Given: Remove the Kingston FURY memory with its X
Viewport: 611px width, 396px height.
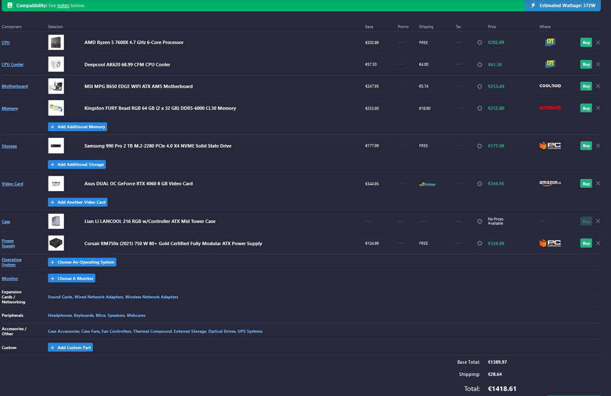Looking at the screenshot, I should tap(598, 108).
